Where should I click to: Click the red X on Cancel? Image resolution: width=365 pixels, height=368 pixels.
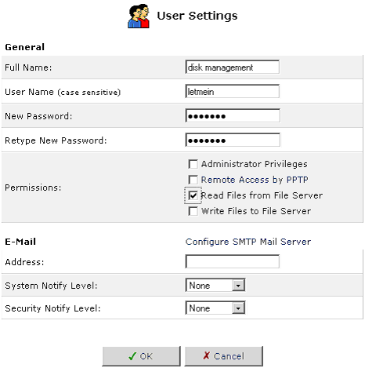pyautogui.click(x=206, y=355)
